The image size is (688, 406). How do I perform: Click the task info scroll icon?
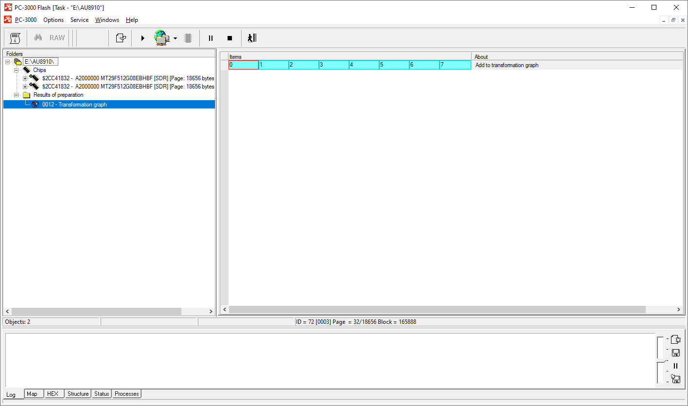(15, 38)
